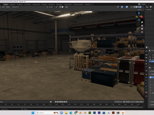Jump to timeline end frame
The image size is (154, 115).
[x=66, y=102]
